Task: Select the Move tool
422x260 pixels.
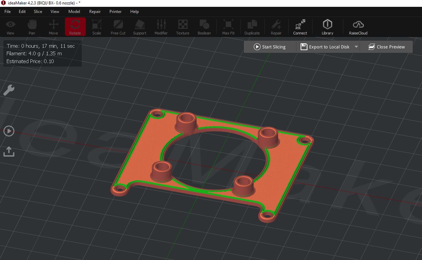Action: click(x=53, y=27)
